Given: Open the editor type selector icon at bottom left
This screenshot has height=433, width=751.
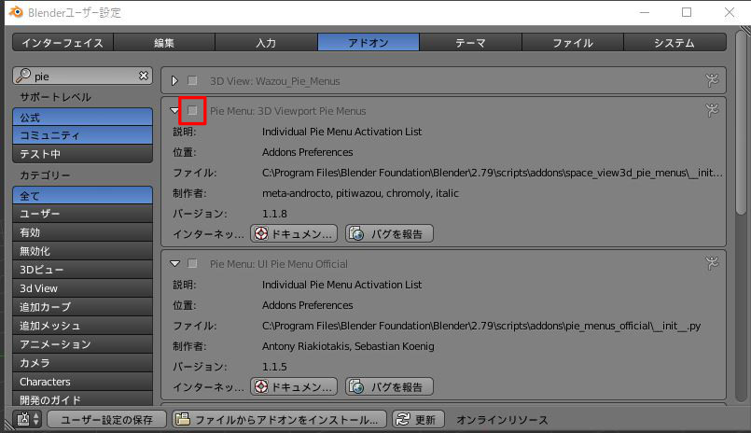Looking at the screenshot, I should pos(28,419).
